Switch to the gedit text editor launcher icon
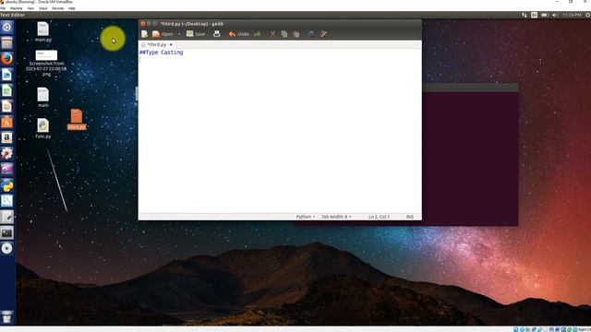This screenshot has height=332, width=591. pyautogui.click(x=6, y=217)
